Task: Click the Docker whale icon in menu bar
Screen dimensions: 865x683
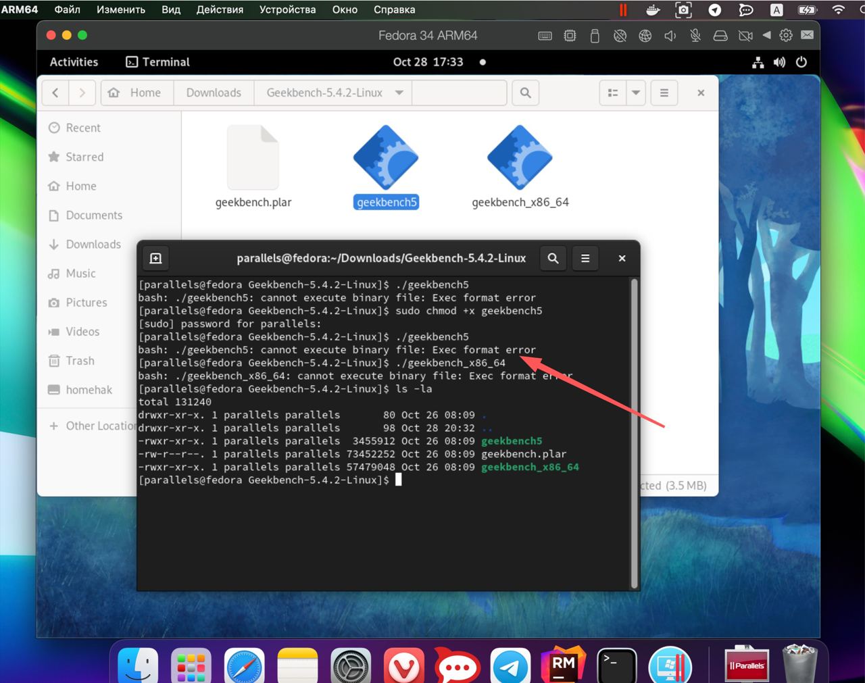Action: tap(653, 9)
